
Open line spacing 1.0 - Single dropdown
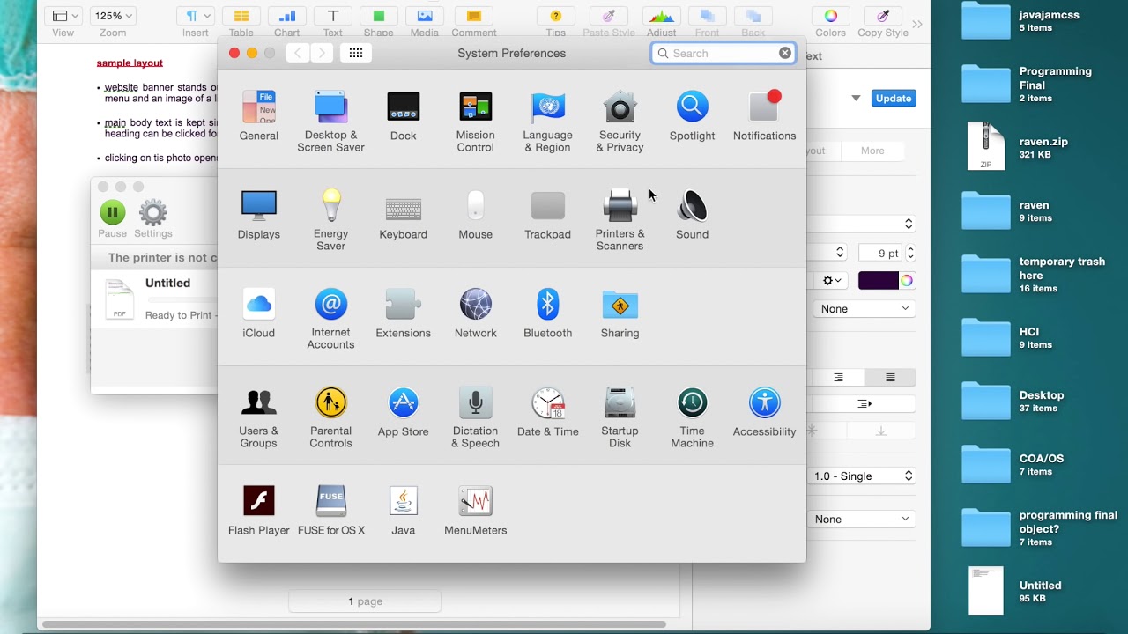pos(863,475)
